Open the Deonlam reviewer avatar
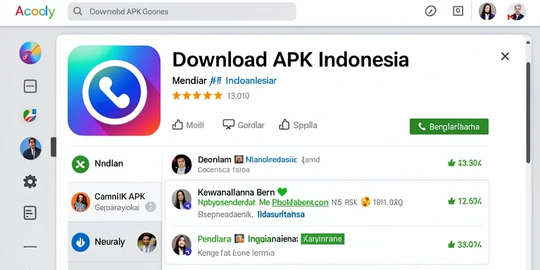The image size is (540, 270). [x=181, y=165]
